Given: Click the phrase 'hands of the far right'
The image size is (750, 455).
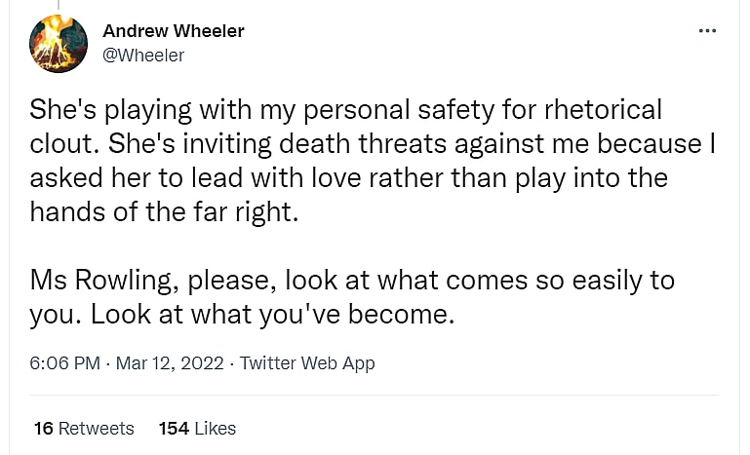Looking at the screenshot, I should [163, 211].
